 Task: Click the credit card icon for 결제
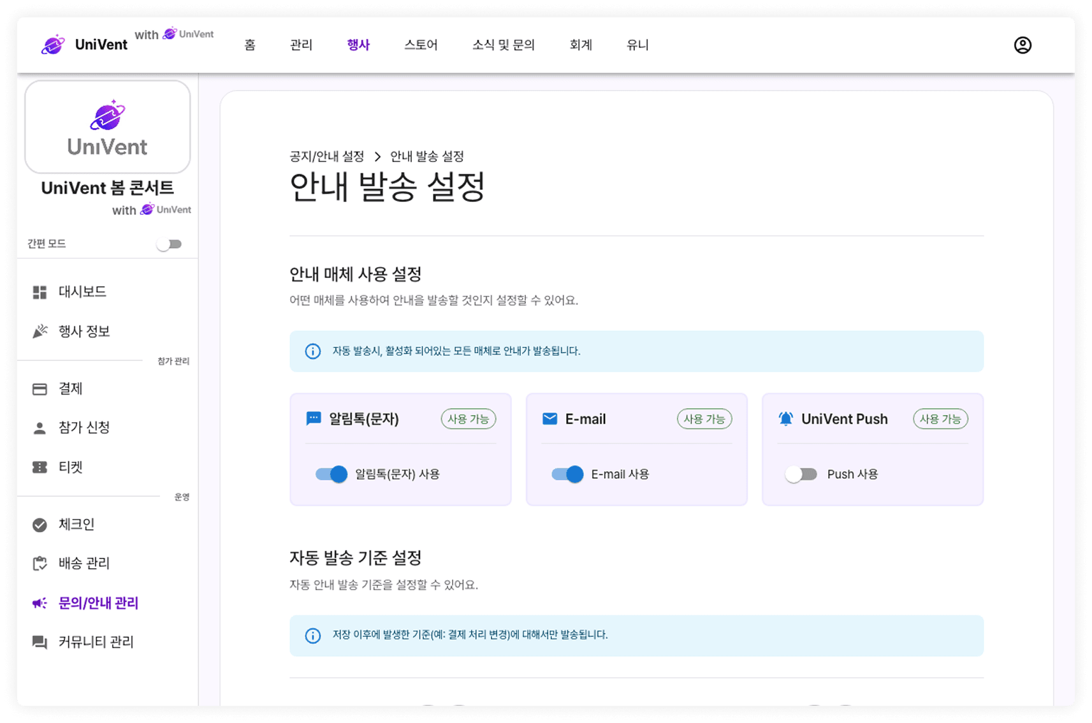coord(40,389)
